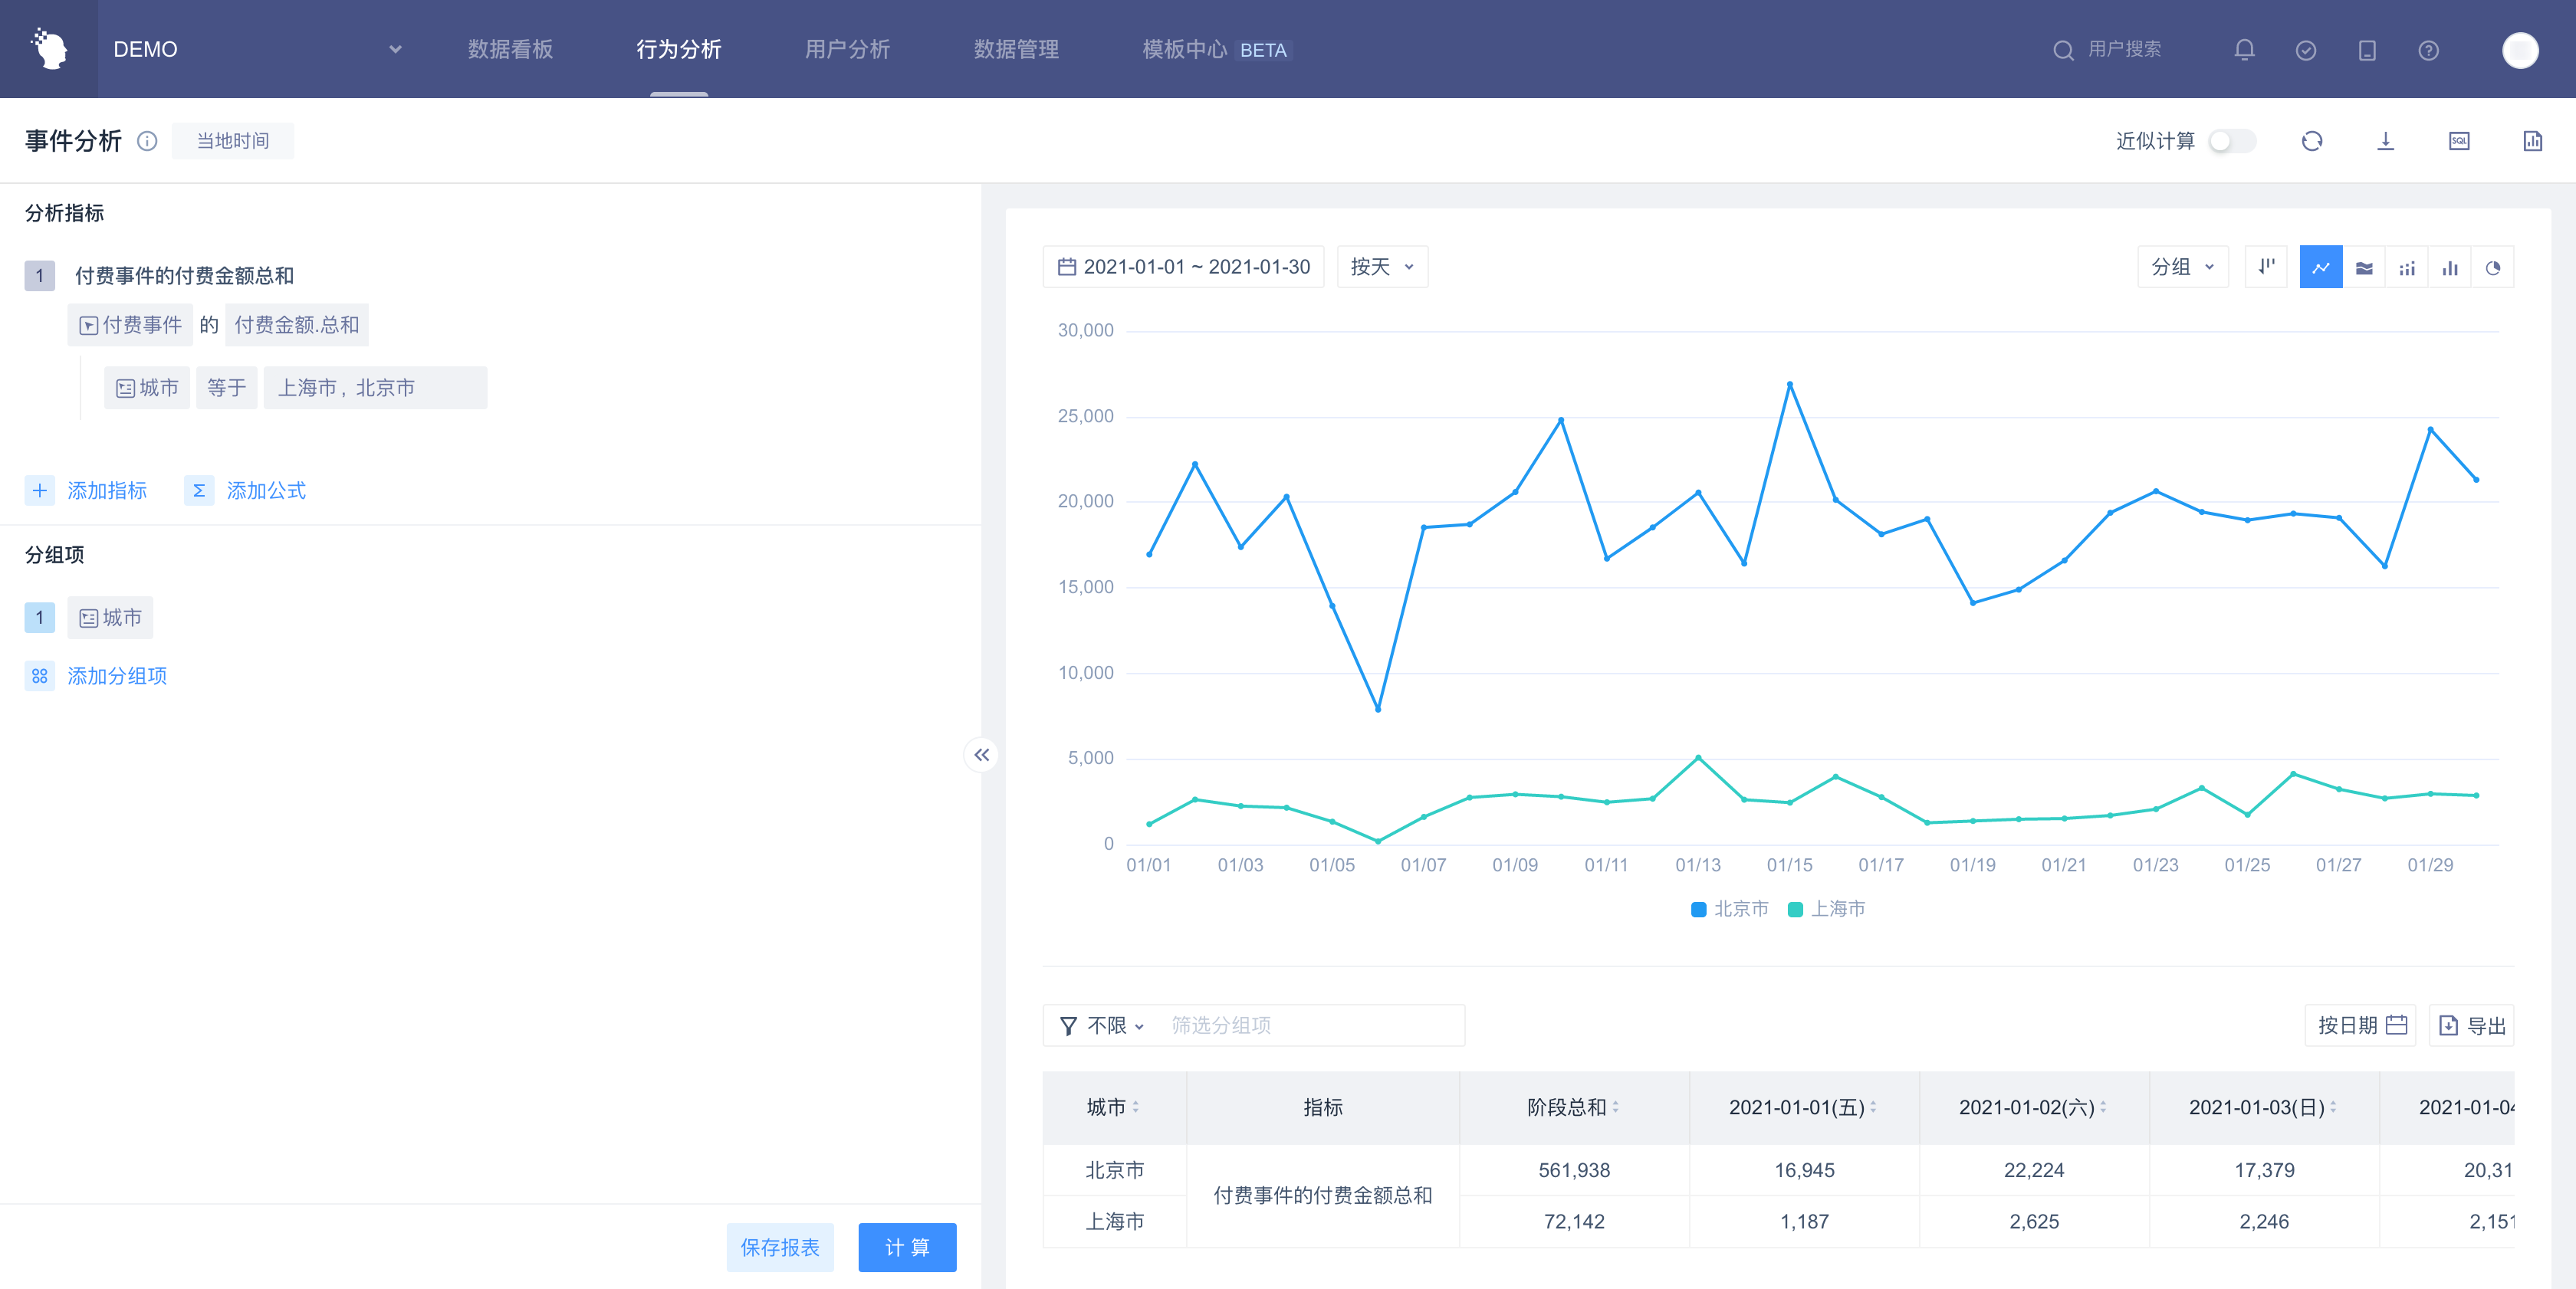Open the 数据看板 tab

510,50
